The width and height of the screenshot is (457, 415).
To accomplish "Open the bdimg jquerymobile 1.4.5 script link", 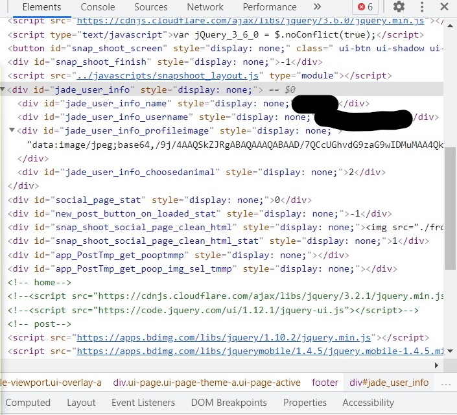I will 260,351.
